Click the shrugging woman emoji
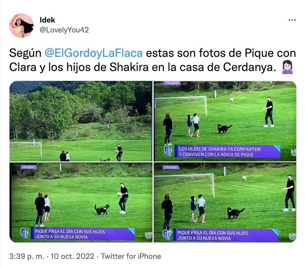 pyautogui.click(x=287, y=67)
